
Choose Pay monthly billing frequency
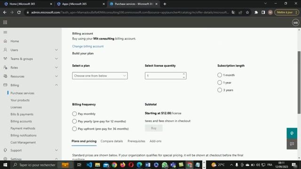(x=74, y=114)
